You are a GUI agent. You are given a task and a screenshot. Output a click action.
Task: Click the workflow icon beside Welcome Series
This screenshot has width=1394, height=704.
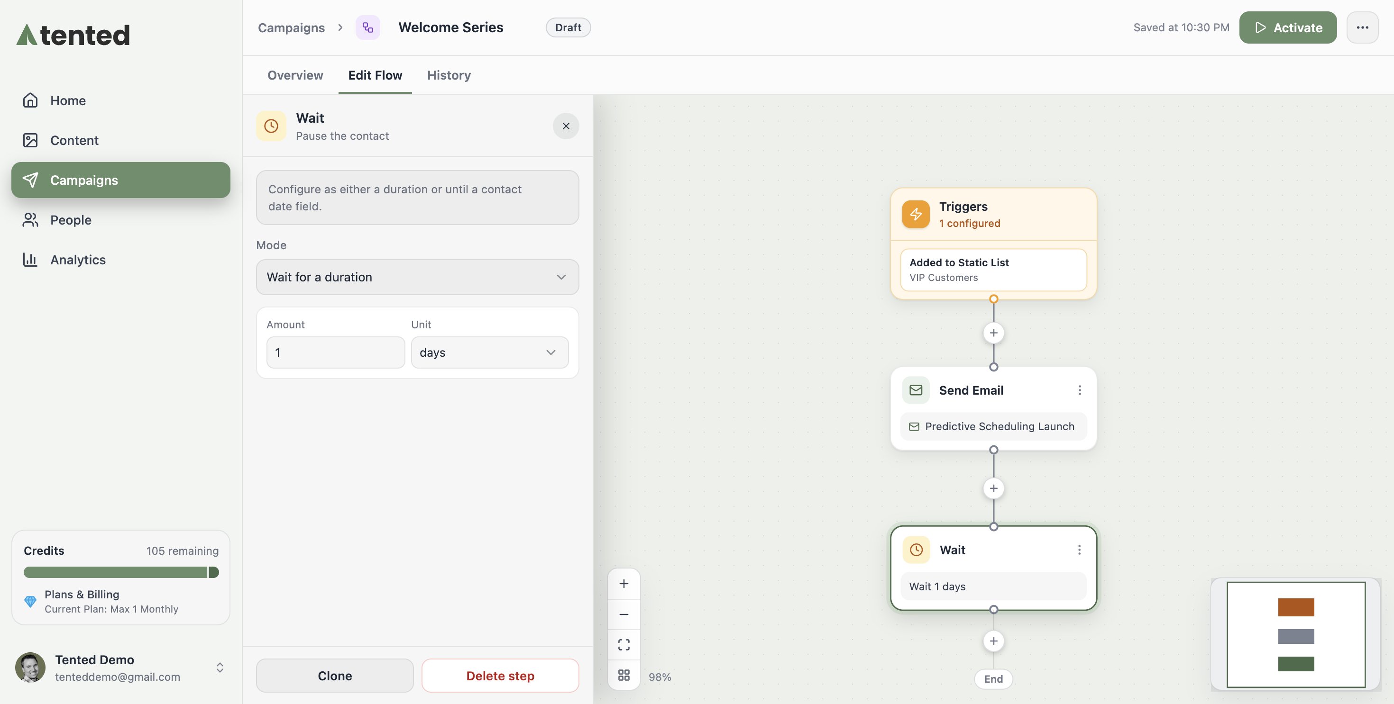click(x=367, y=27)
